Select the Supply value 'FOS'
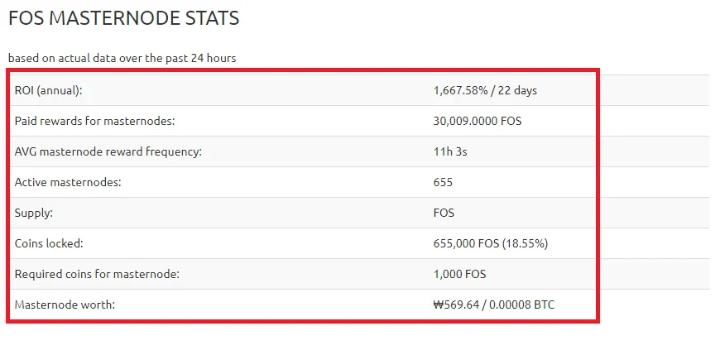The image size is (720, 355). (444, 213)
